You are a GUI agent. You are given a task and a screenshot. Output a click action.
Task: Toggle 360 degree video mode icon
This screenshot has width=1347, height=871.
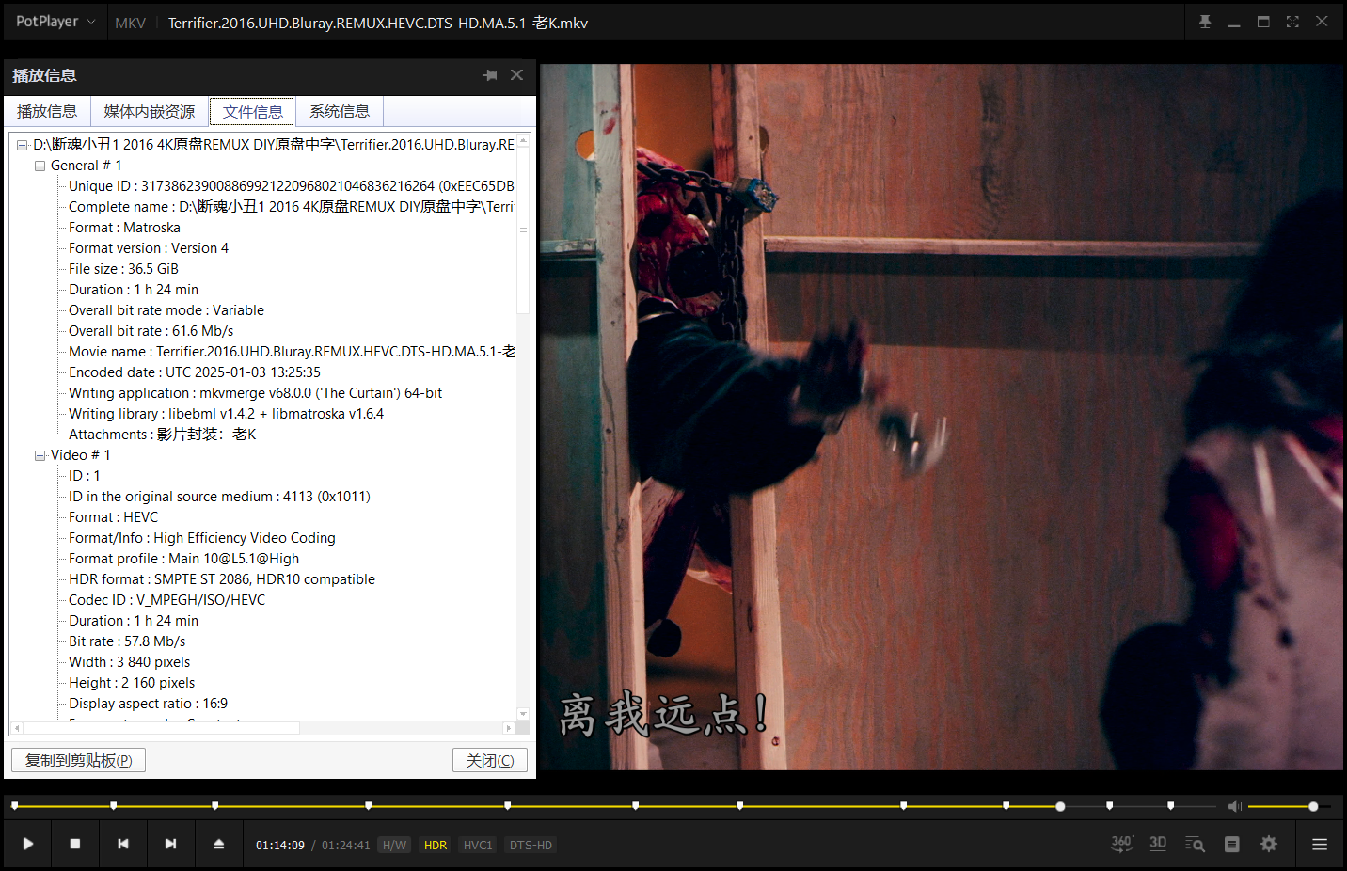tap(1122, 844)
